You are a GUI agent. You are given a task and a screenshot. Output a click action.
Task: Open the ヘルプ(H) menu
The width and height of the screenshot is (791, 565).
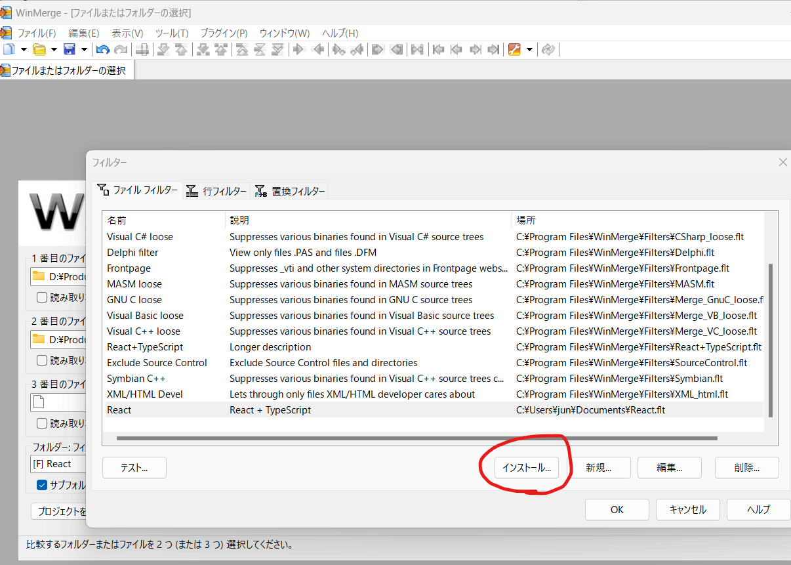pyautogui.click(x=340, y=33)
